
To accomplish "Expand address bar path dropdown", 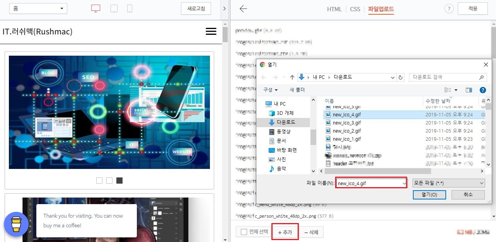I will [393, 77].
